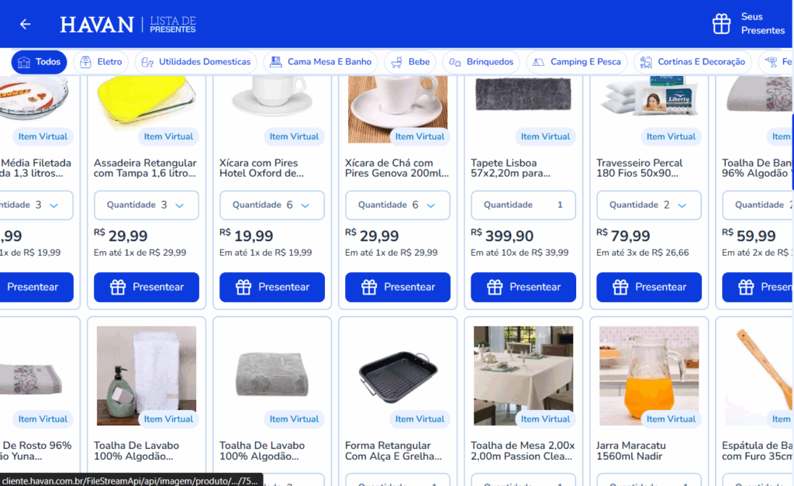Open the Forma Retangular Com Alça product image

(x=398, y=376)
